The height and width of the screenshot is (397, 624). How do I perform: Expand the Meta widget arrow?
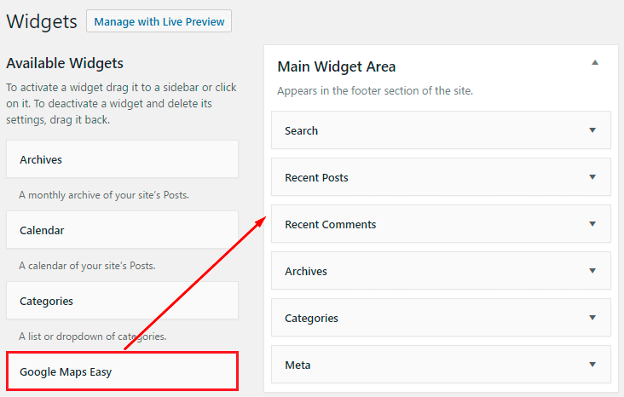(592, 365)
